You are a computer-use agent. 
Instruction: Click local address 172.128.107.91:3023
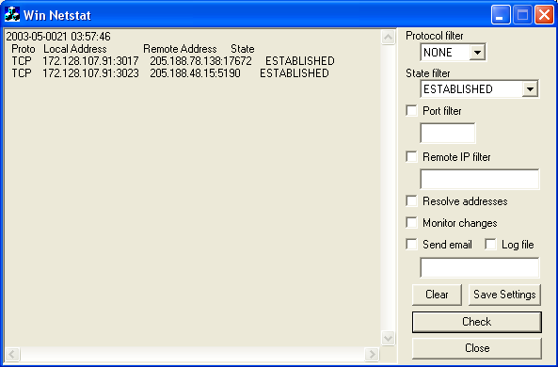click(x=90, y=73)
